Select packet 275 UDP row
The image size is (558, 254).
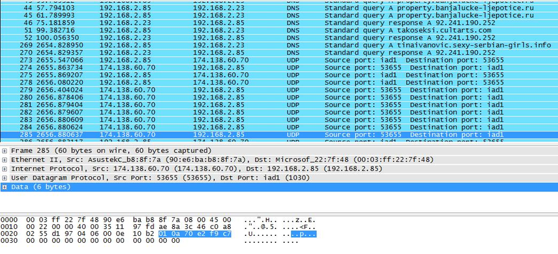point(279,75)
